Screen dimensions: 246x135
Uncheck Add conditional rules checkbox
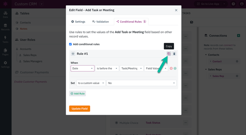tap(70, 44)
